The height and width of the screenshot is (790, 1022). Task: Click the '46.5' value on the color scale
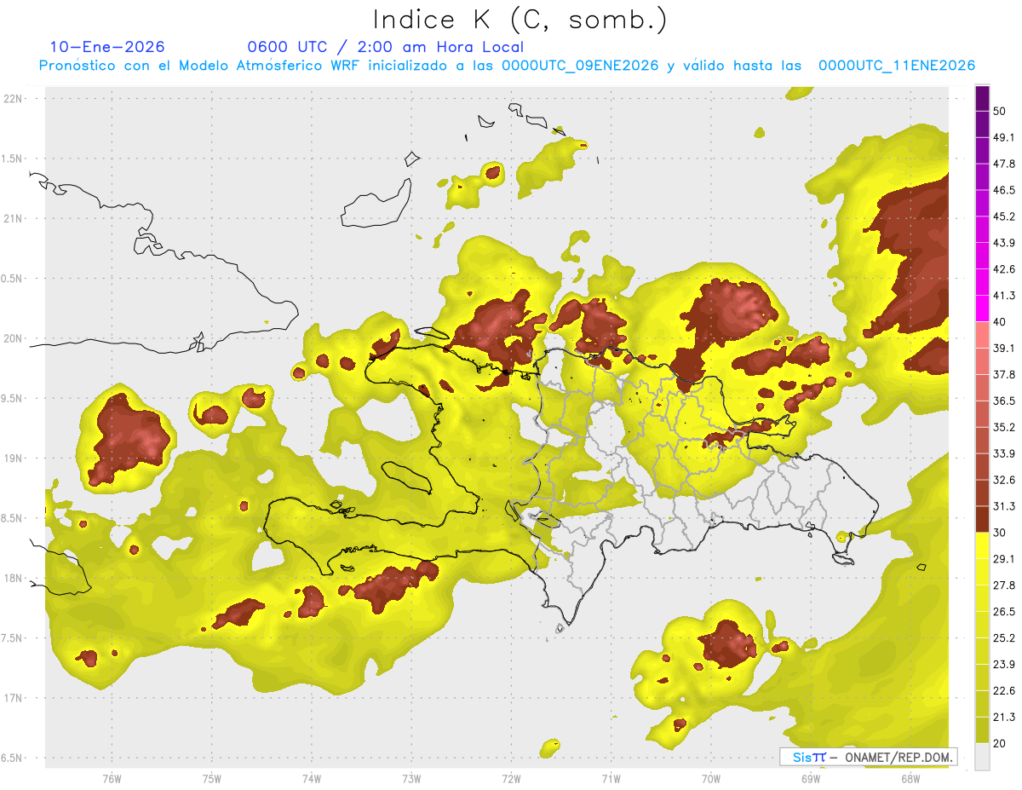[x=1004, y=190]
